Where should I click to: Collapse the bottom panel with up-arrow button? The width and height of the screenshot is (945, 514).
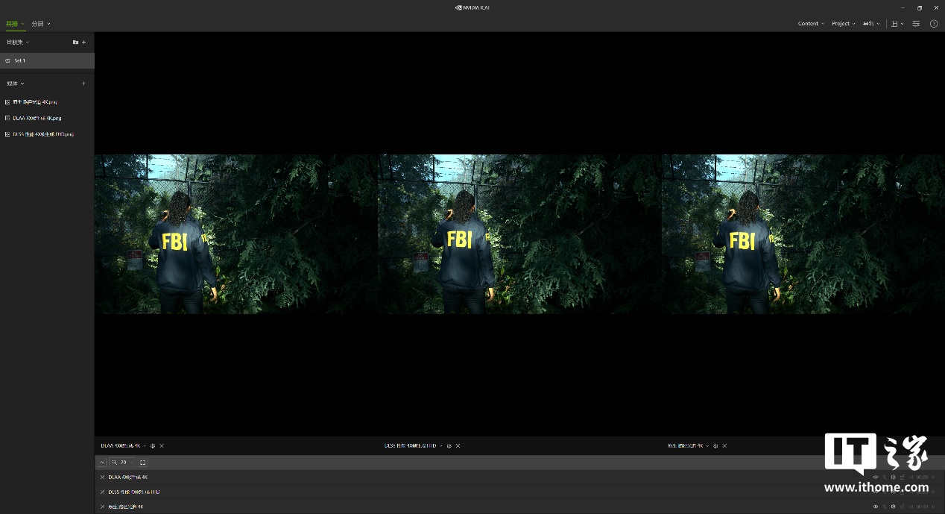coord(102,463)
